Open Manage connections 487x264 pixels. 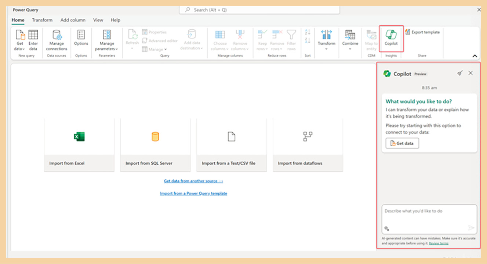coord(57,40)
